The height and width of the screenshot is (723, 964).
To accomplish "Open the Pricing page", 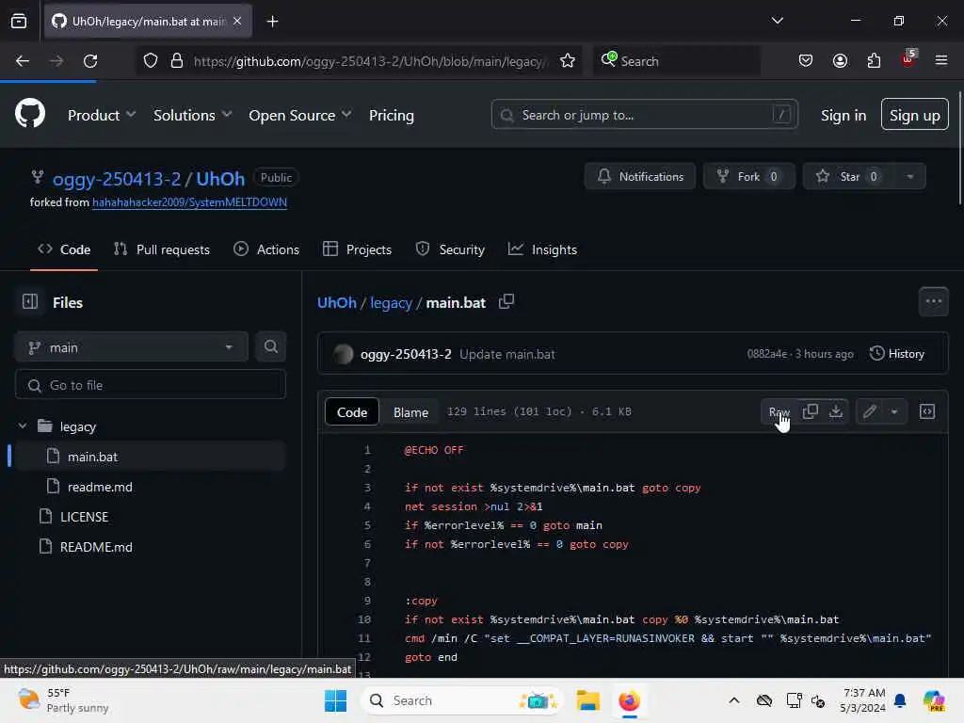I will 391,115.
